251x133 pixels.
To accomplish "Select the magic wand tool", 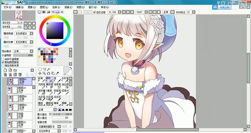I will [48, 69].
